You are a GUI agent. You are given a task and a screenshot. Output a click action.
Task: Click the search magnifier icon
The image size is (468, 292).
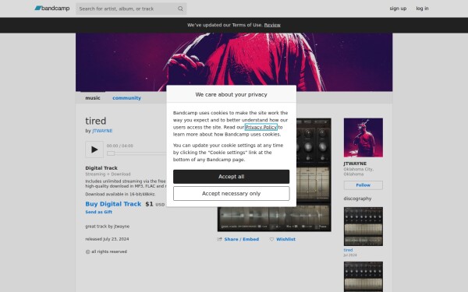pyautogui.click(x=180, y=9)
